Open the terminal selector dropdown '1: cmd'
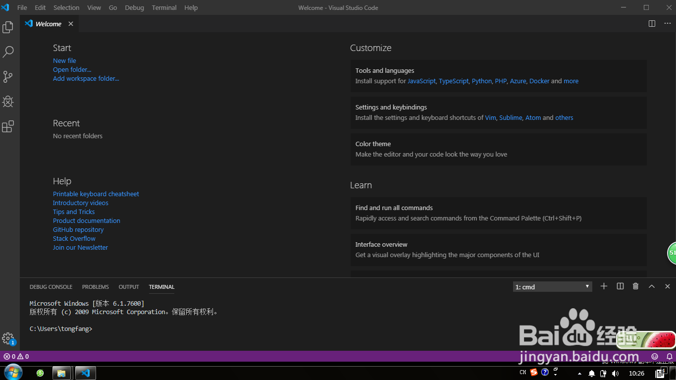The width and height of the screenshot is (676, 380). point(552,287)
